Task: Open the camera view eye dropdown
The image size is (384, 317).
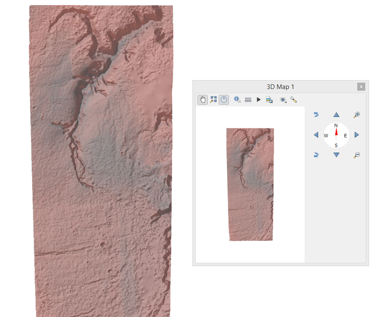Action: 284,100
